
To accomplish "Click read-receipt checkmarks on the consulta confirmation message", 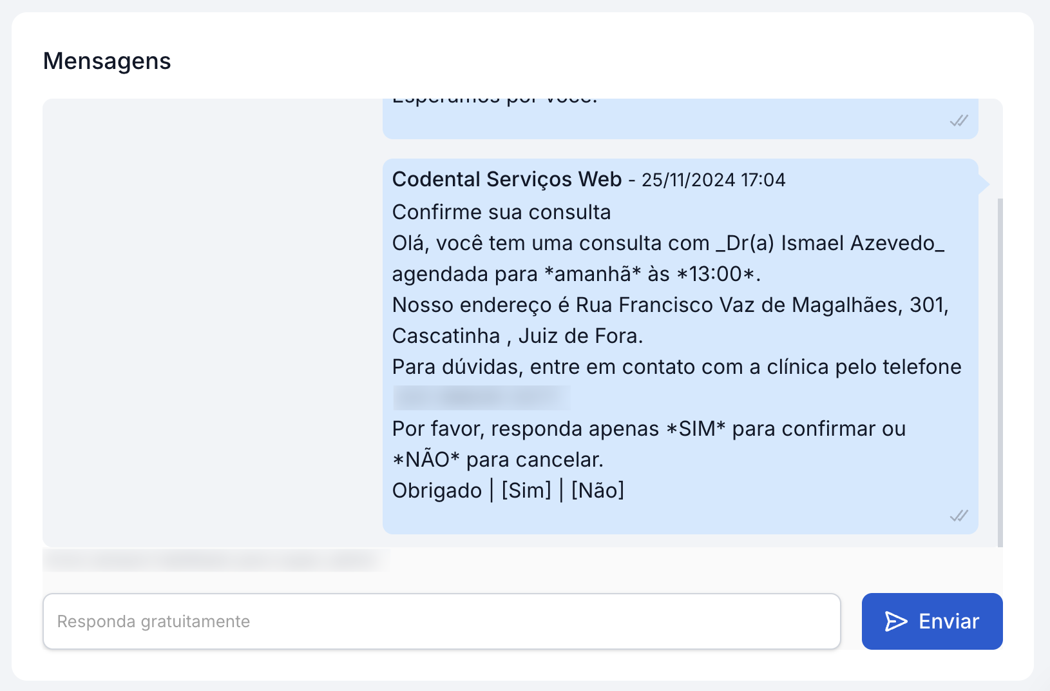I will (959, 516).
